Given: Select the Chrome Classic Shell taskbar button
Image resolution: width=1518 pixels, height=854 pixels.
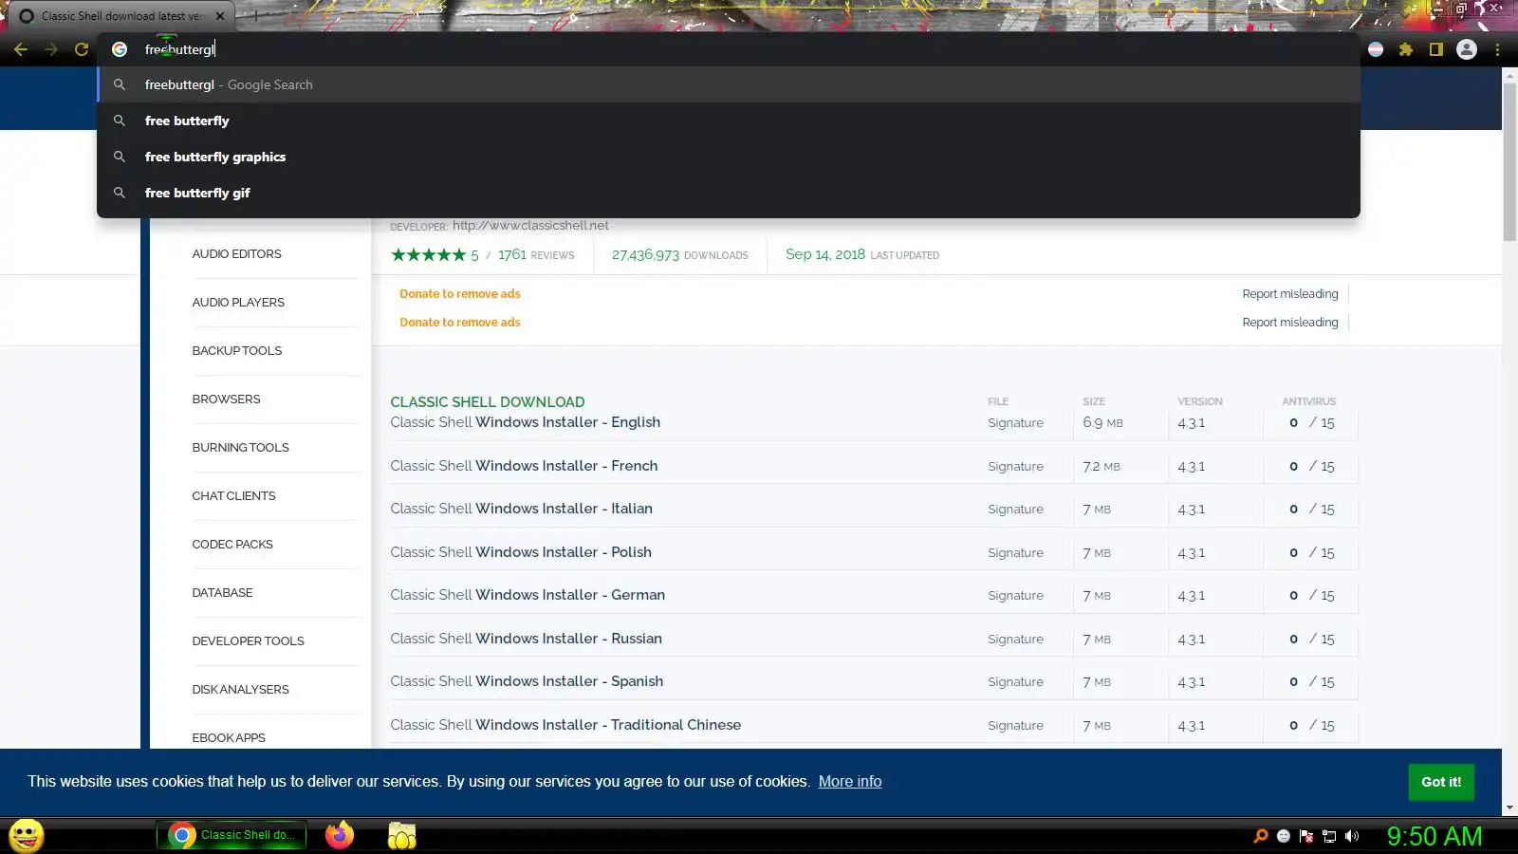Looking at the screenshot, I should (x=231, y=835).
